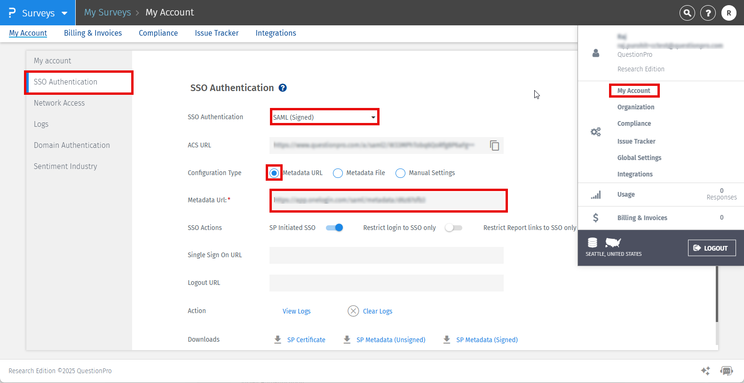Click the user profile avatar R
Viewport: 744px width, 383px height.
728,13
